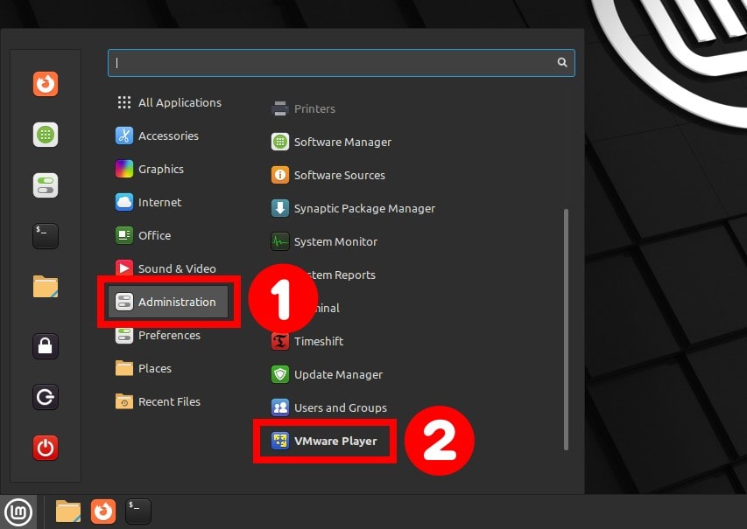This screenshot has width=747, height=529.
Task: Open Files from the favorites sidebar
Action: [46, 287]
